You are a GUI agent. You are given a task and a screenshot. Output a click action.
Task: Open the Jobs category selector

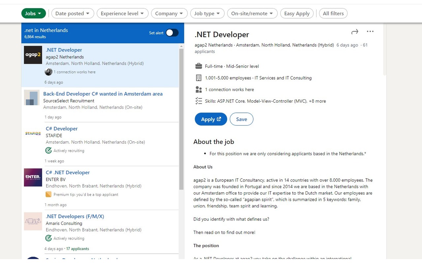tap(33, 13)
